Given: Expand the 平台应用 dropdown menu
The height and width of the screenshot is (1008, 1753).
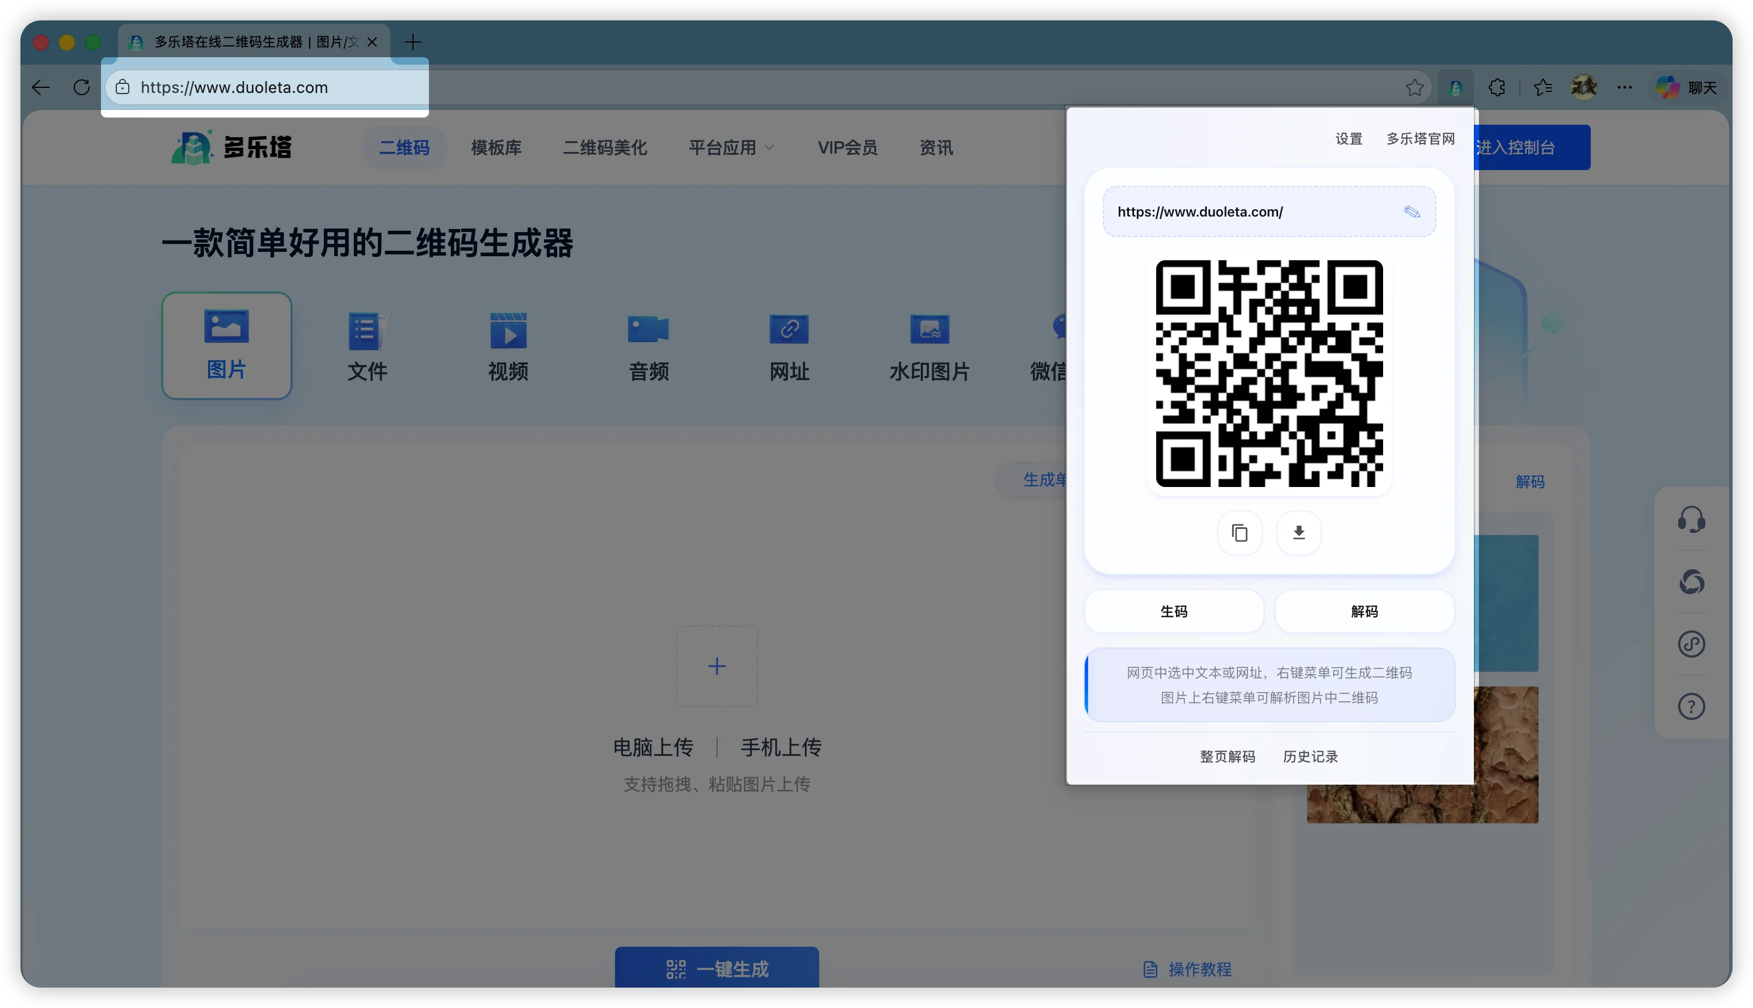Looking at the screenshot, I should click(x=731, y=147).
